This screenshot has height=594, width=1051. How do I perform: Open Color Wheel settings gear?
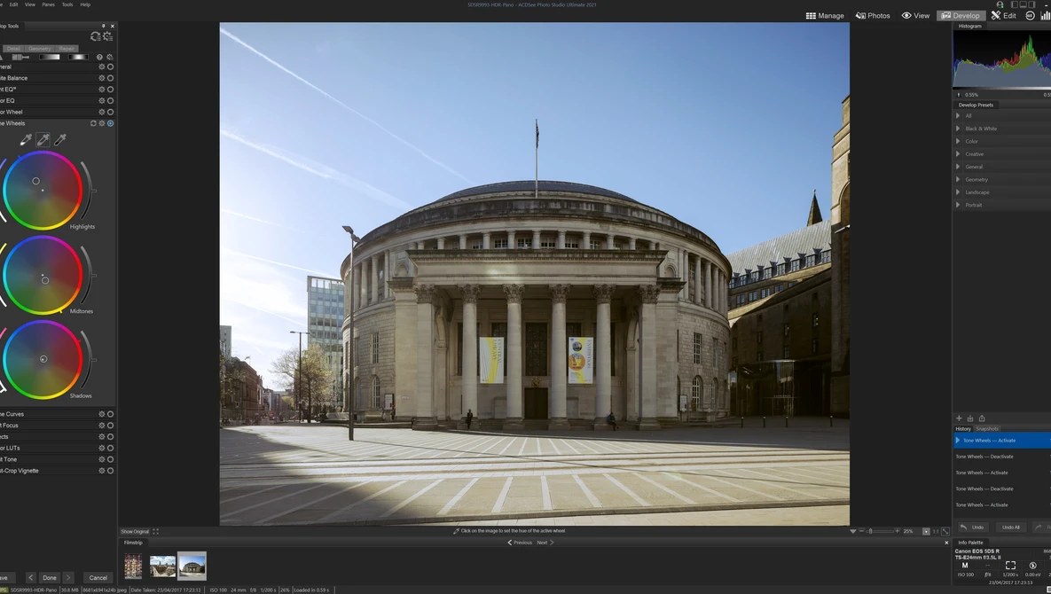(x=102, y=112)
